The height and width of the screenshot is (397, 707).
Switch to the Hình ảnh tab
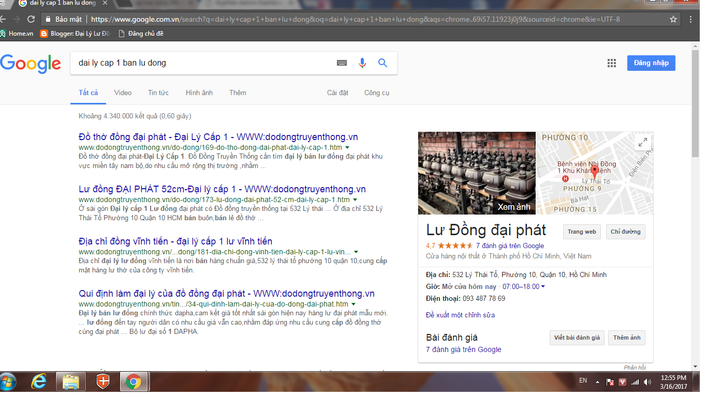point(199,93)
